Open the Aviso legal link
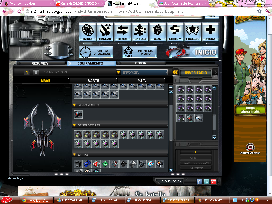The width and height of the screenshot is (272, 204). coord(16,178)
